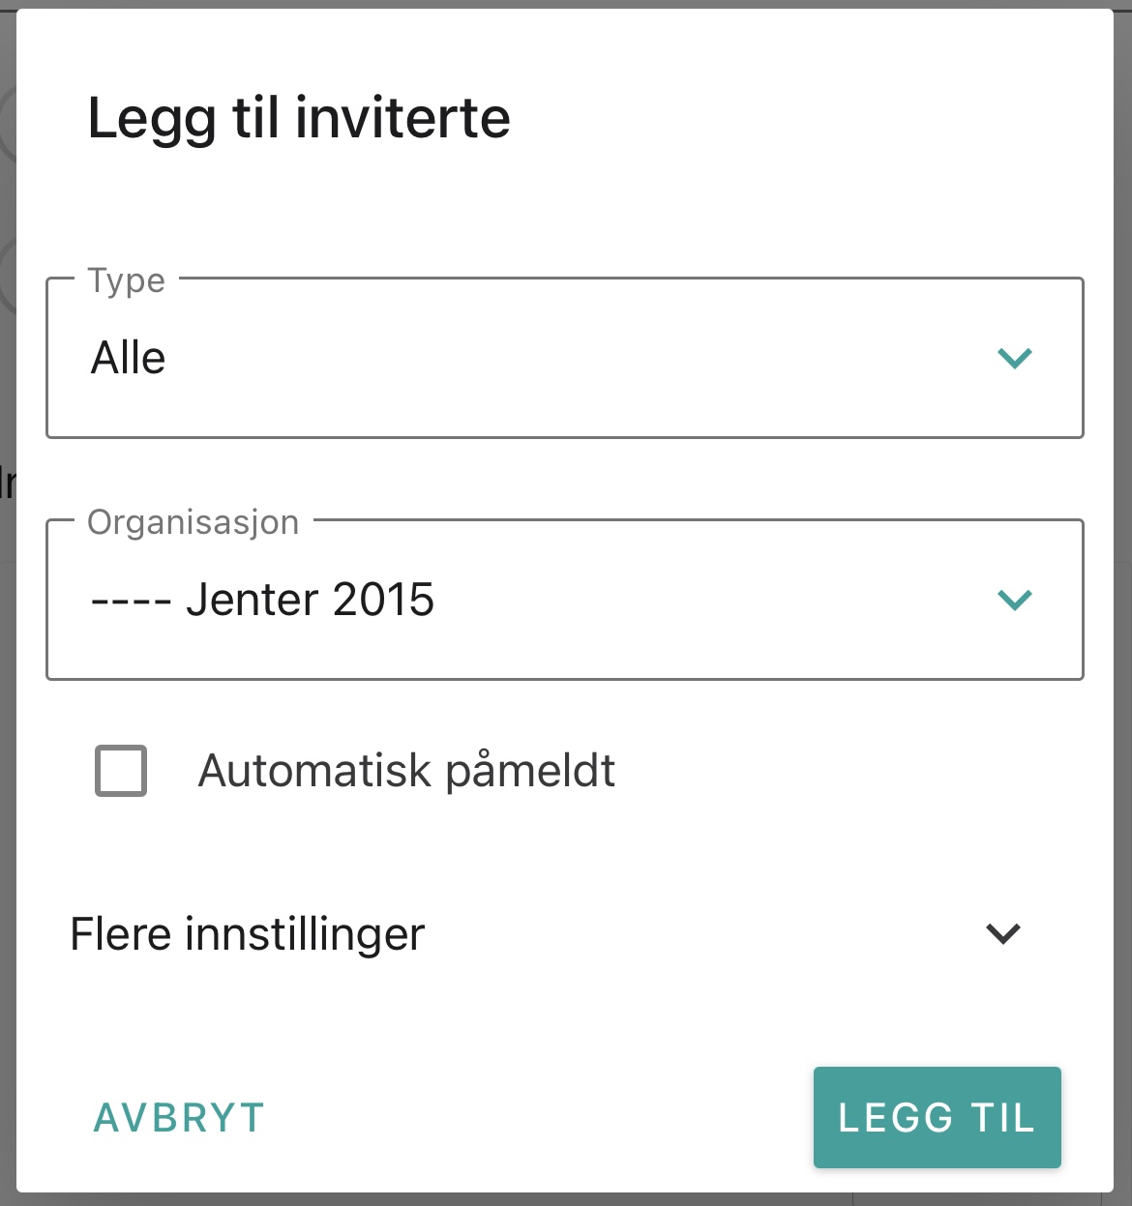Click the LEGG TIL button

tap(938, 1118)
